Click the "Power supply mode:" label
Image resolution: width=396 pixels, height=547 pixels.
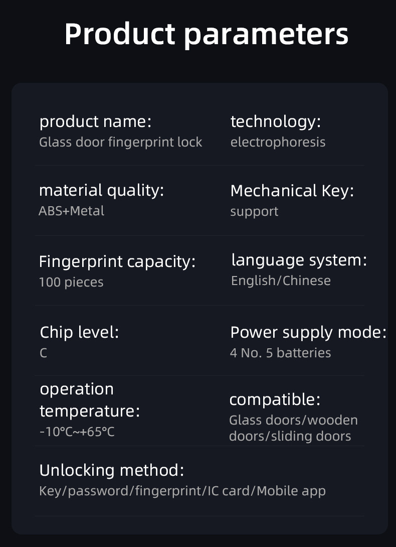(x=308, y=332)
